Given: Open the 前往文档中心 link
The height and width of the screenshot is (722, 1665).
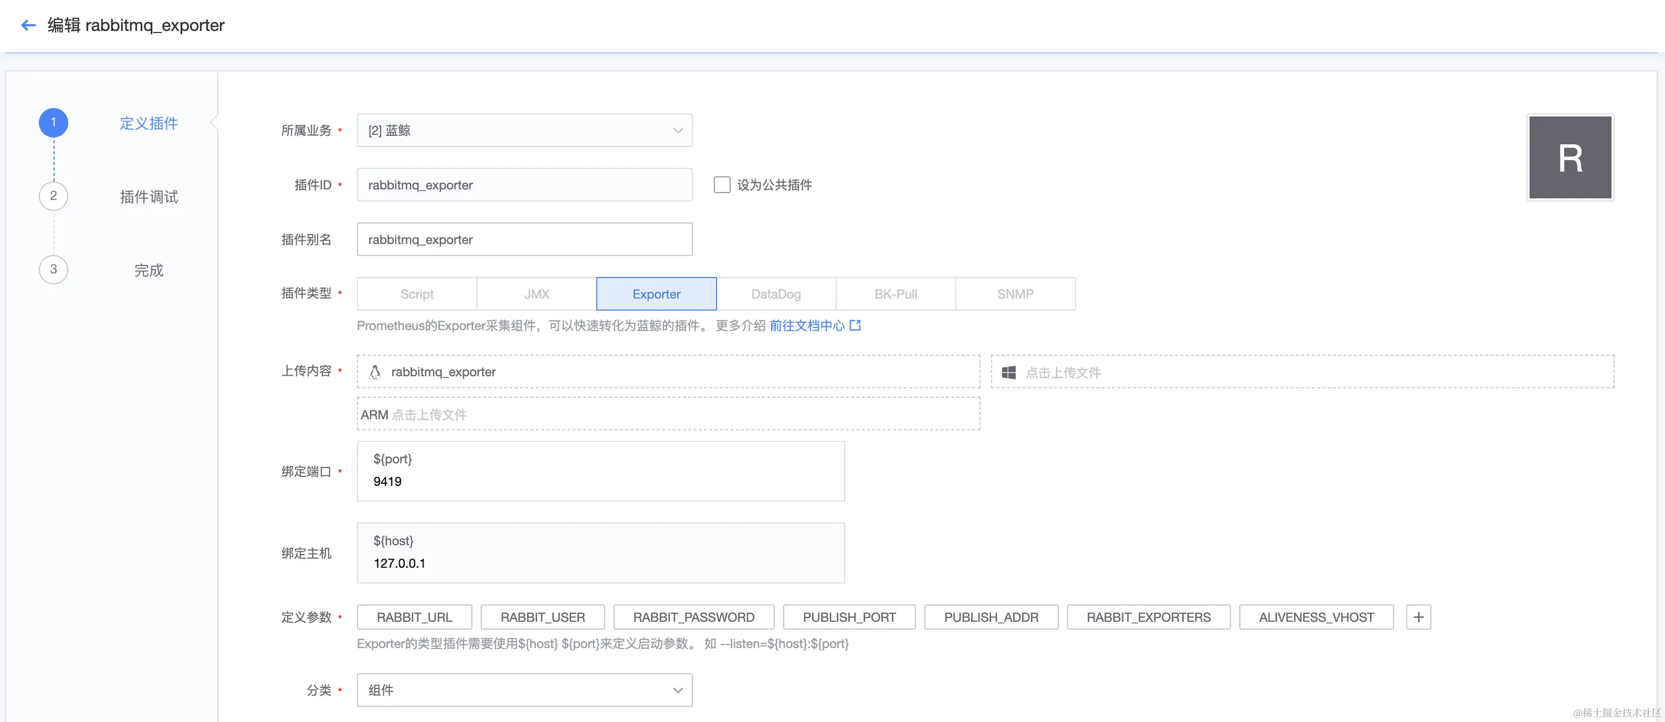Looking at the screenshot, I should 807,325.
